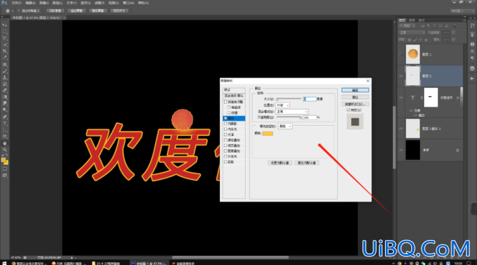Select the Brush tool
Image resolution: width=477 pixels, height=265 pixels.
5,71
